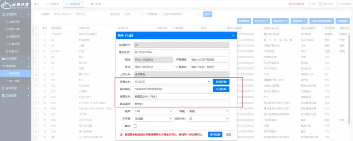353x141 pixels.
Task: Close the edit dialog with X icon
Action: (x=233, y=35)
